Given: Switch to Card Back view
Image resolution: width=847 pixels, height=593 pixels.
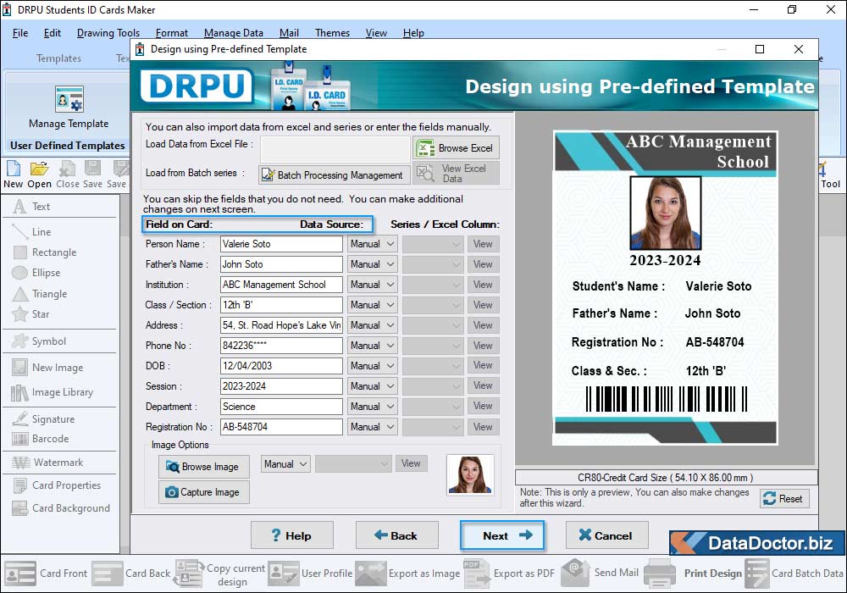Looking at the screenshot, I should 131,573.
